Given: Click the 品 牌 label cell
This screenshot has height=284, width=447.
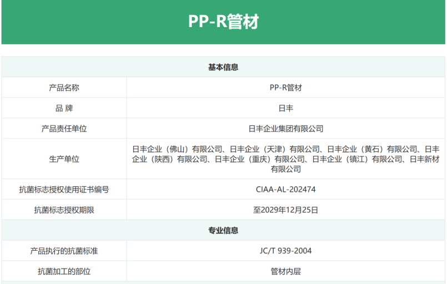Looking at the screenshot, I should pos(64,108).
